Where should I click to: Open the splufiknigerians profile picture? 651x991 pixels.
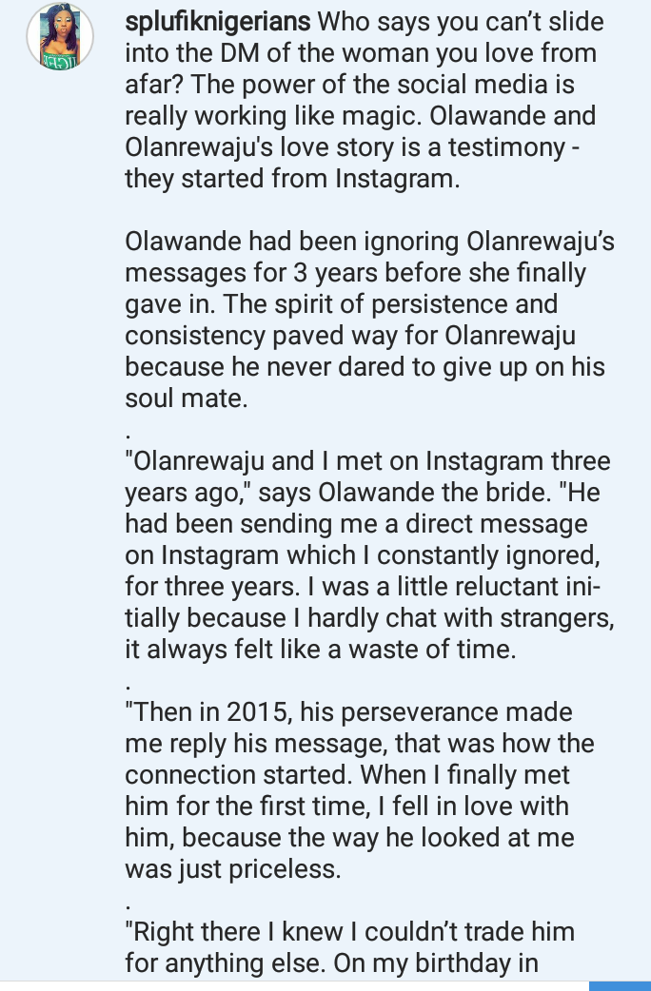coord(60,37)
